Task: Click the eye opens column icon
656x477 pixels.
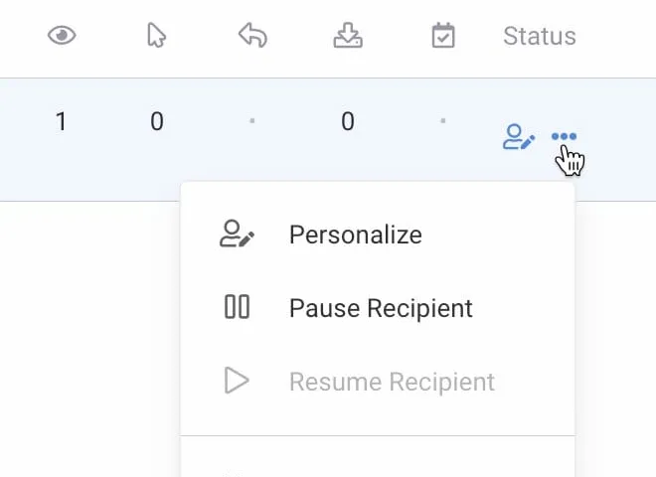Action: pos(62,35)
